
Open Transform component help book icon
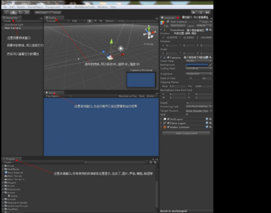[x=207, y=30]
